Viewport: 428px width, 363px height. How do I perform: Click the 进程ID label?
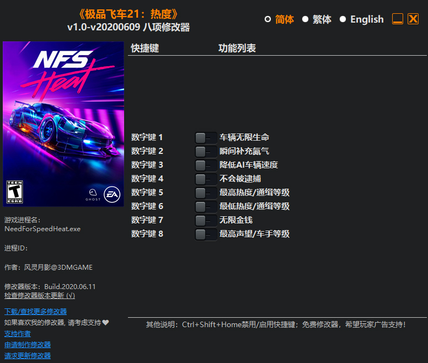[16, 248]
